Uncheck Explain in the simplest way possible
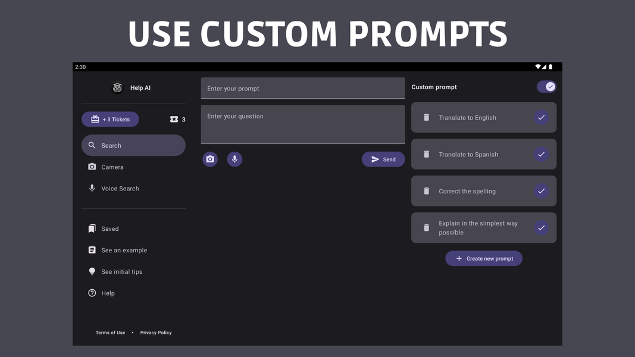635x357 pixels. pyautogui.click(x=541, y=228)
